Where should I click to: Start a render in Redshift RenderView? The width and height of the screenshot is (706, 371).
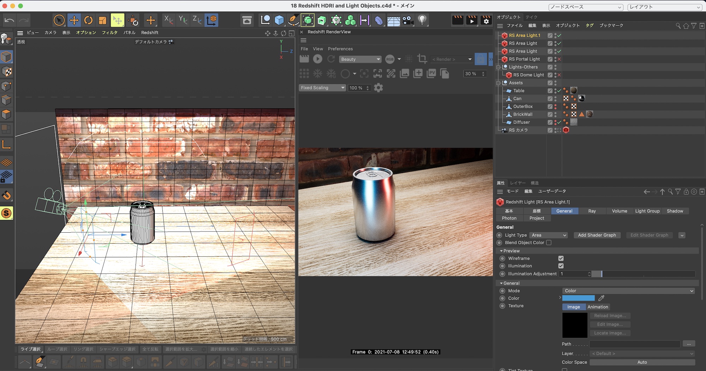317,59
